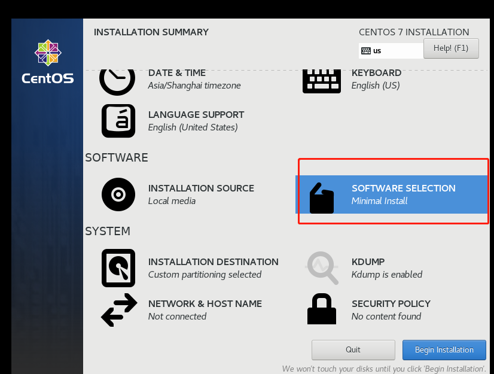Select the INSTALLATION SOURCE label
The image size is (494, 374).
click(201, 188)
